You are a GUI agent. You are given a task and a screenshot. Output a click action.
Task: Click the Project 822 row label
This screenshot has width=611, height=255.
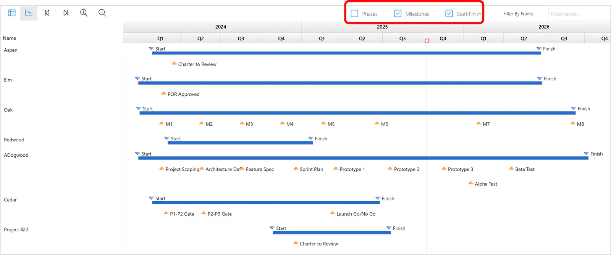(16, 229)
